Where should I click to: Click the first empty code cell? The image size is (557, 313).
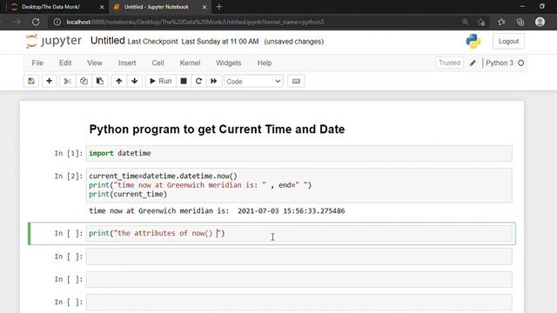point(299,256)
